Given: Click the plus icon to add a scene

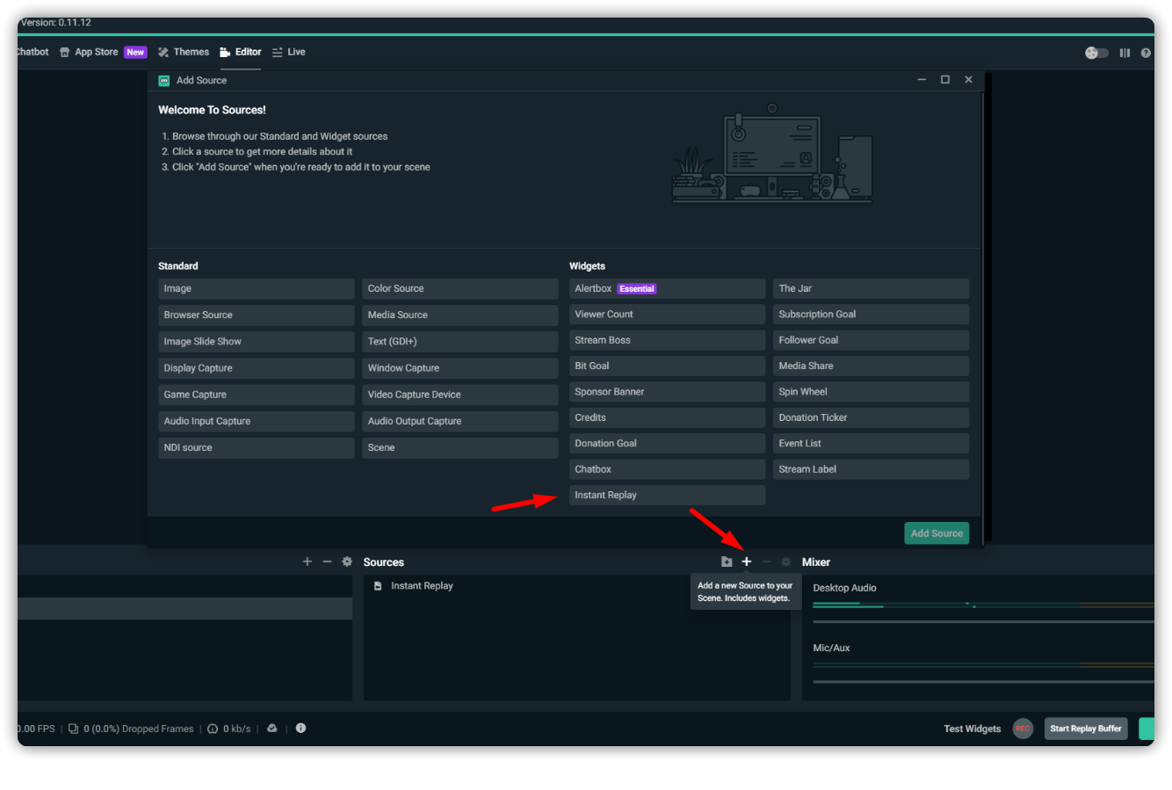Looking at the screenshot, I should click(x=307, y=562).
